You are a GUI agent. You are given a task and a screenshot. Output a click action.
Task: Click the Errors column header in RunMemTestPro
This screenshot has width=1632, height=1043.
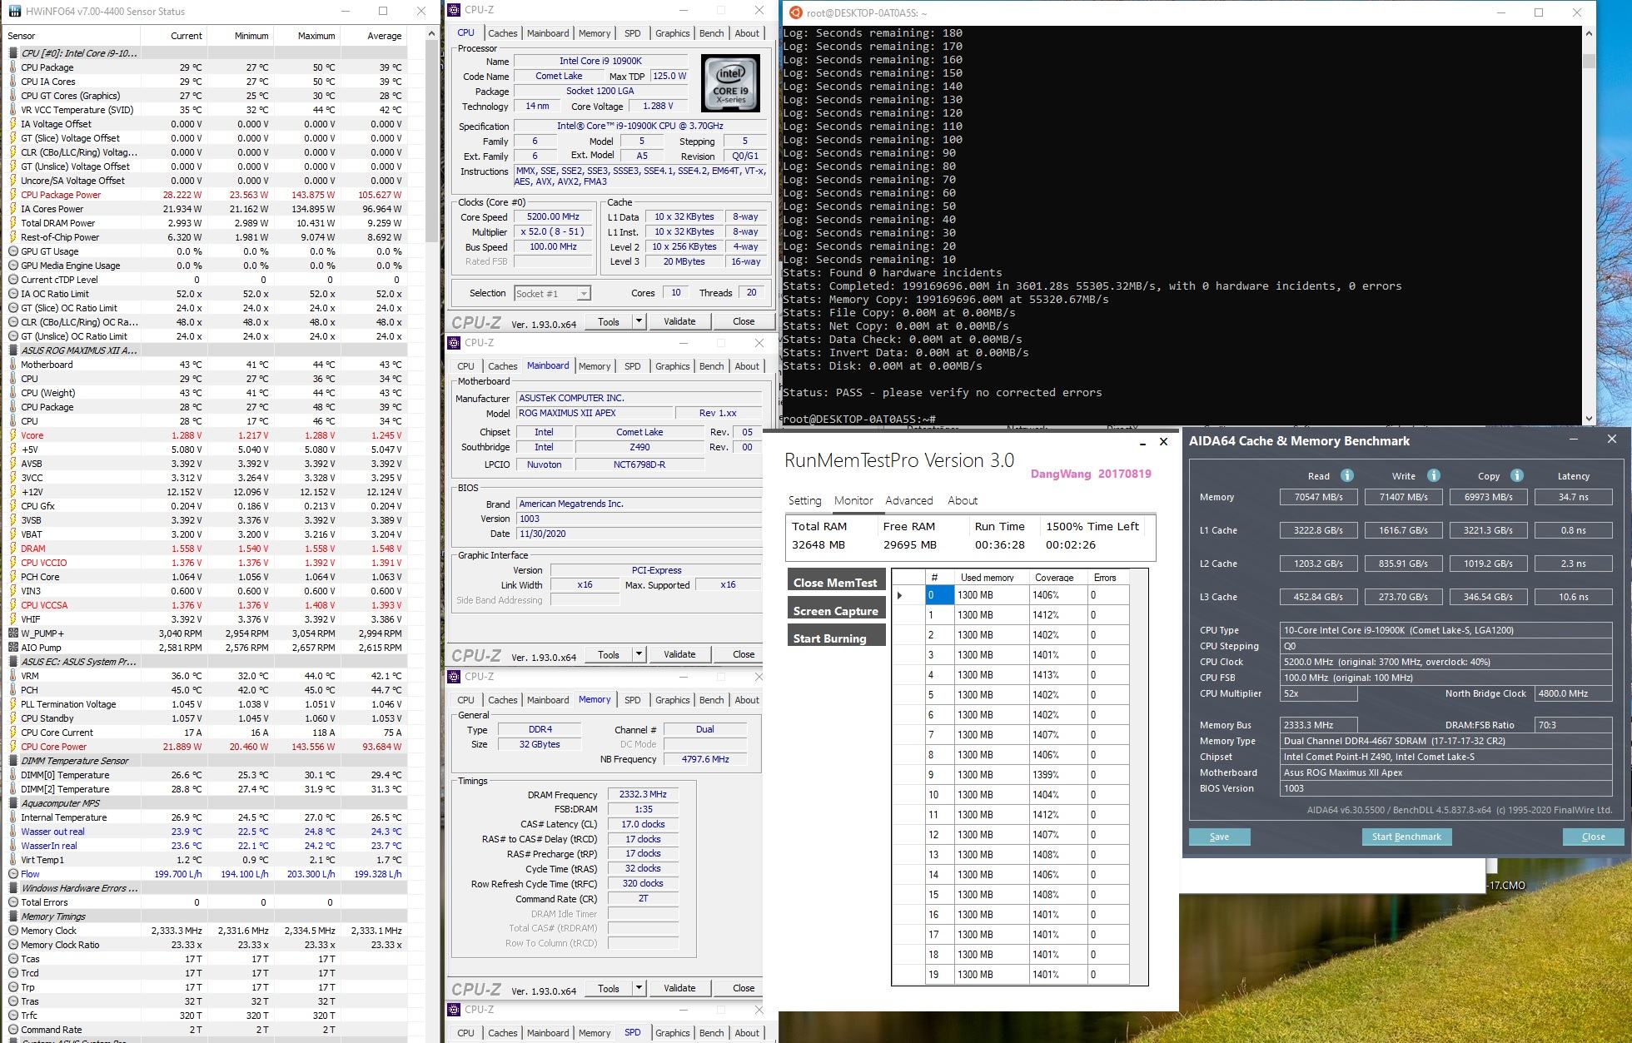[1107, 577]
